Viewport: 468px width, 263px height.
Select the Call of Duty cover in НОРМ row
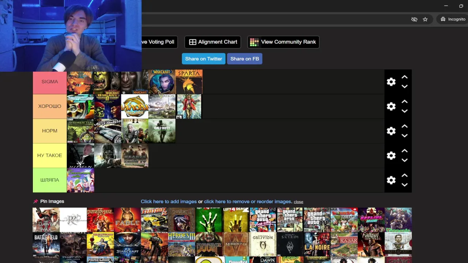coord(162,131)
